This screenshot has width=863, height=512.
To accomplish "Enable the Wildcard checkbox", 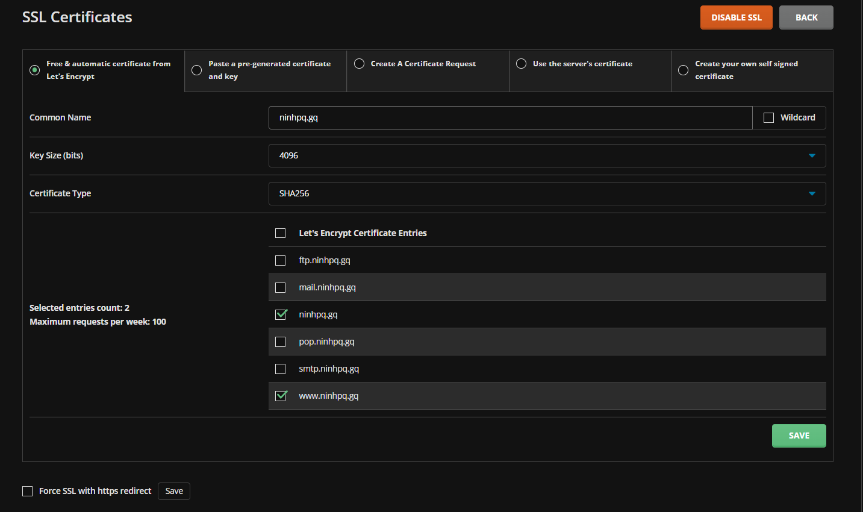I will point(768,118).
